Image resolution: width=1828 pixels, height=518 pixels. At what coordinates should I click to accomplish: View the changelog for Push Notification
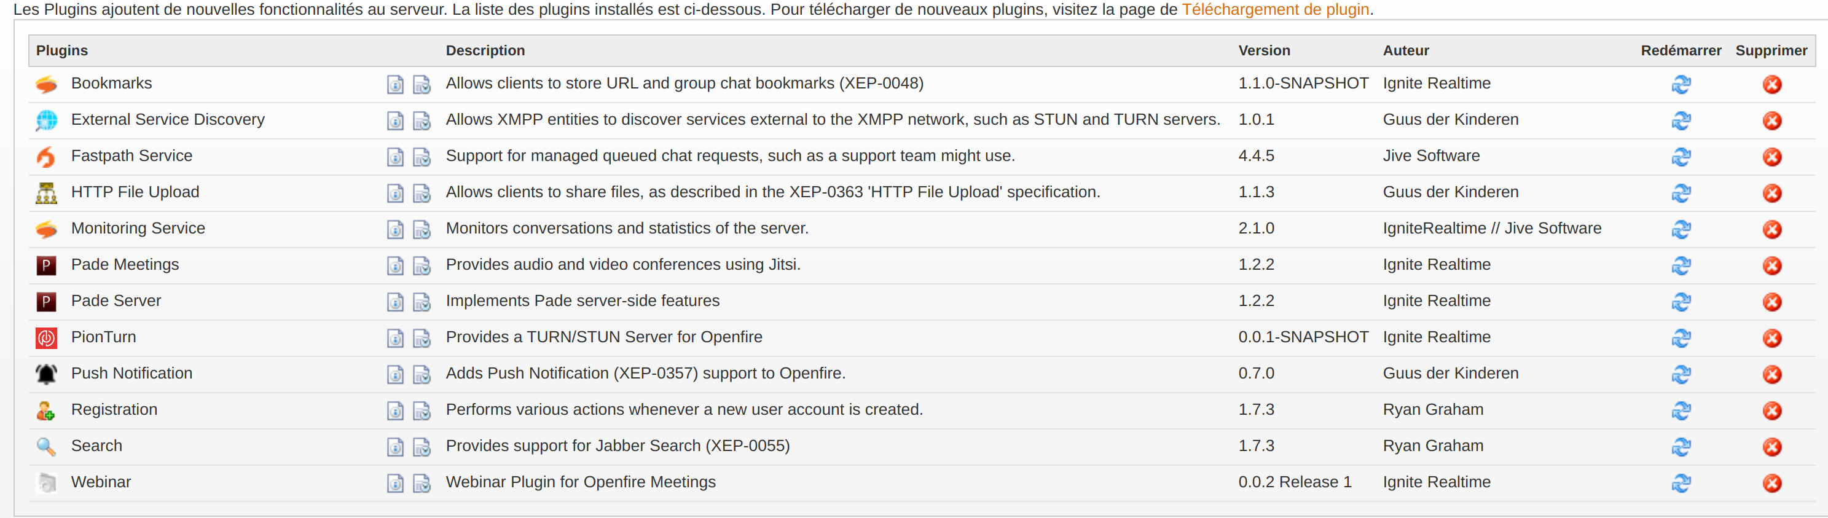click(x=422, y=373)
